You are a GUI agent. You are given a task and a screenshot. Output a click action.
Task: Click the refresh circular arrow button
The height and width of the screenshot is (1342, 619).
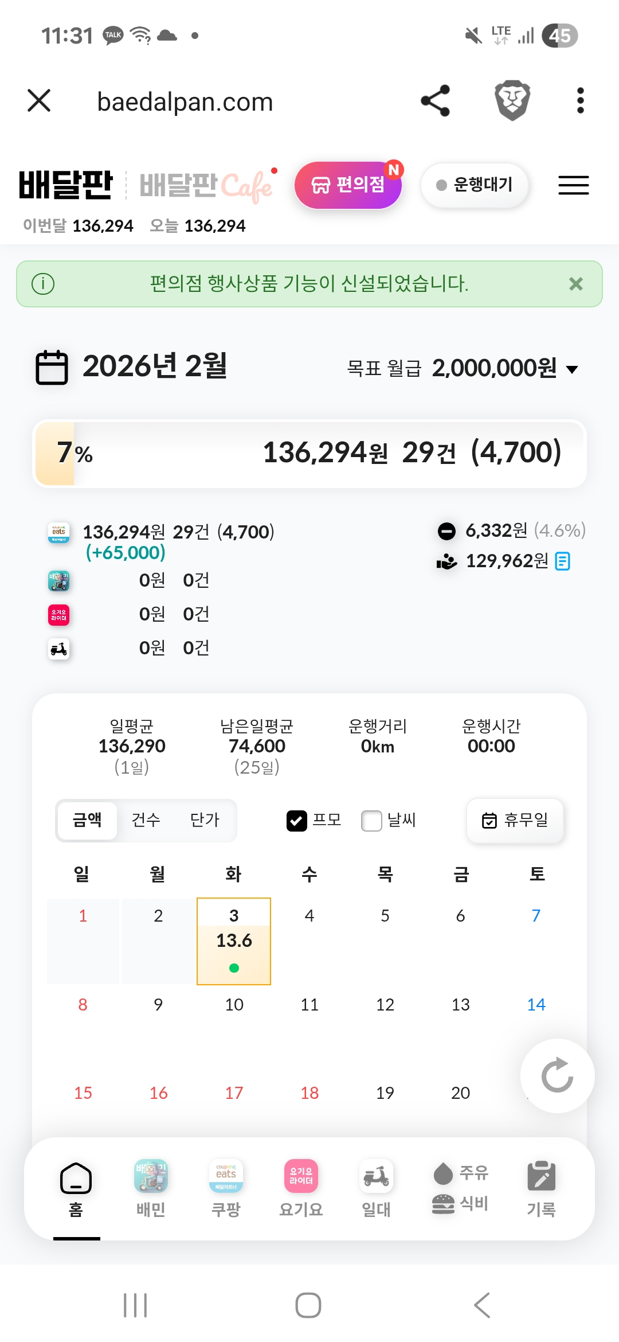(557, 1075)
